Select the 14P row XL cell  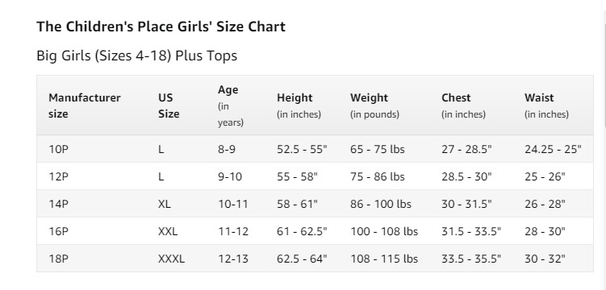click(x=165, y=204)
